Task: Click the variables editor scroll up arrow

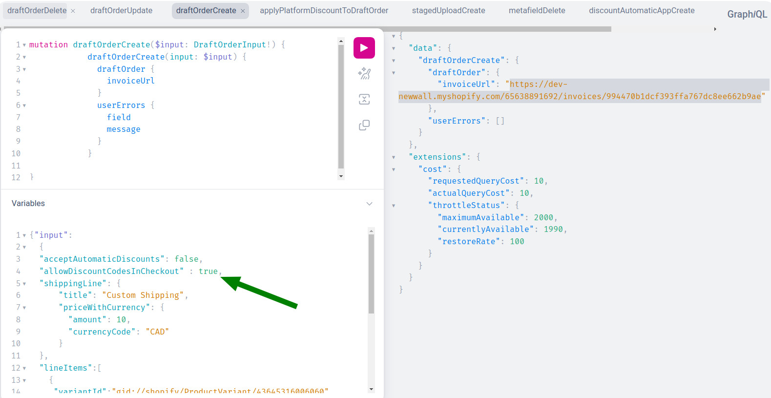Action: 371,230
